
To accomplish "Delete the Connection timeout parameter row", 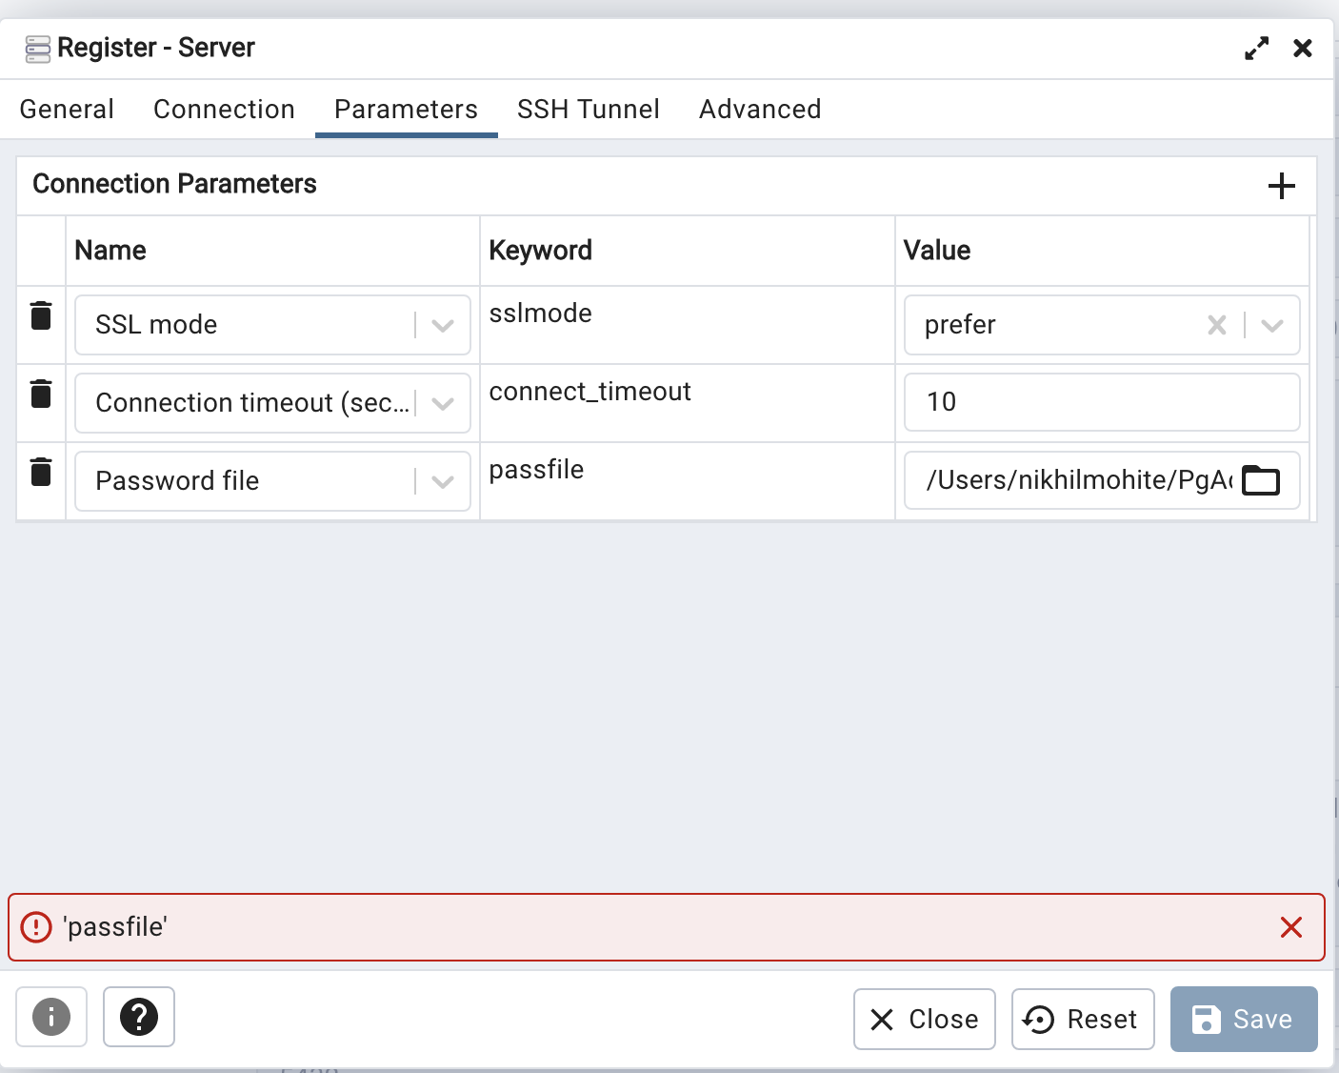I will pyautogui.click(x=40, y=394).
